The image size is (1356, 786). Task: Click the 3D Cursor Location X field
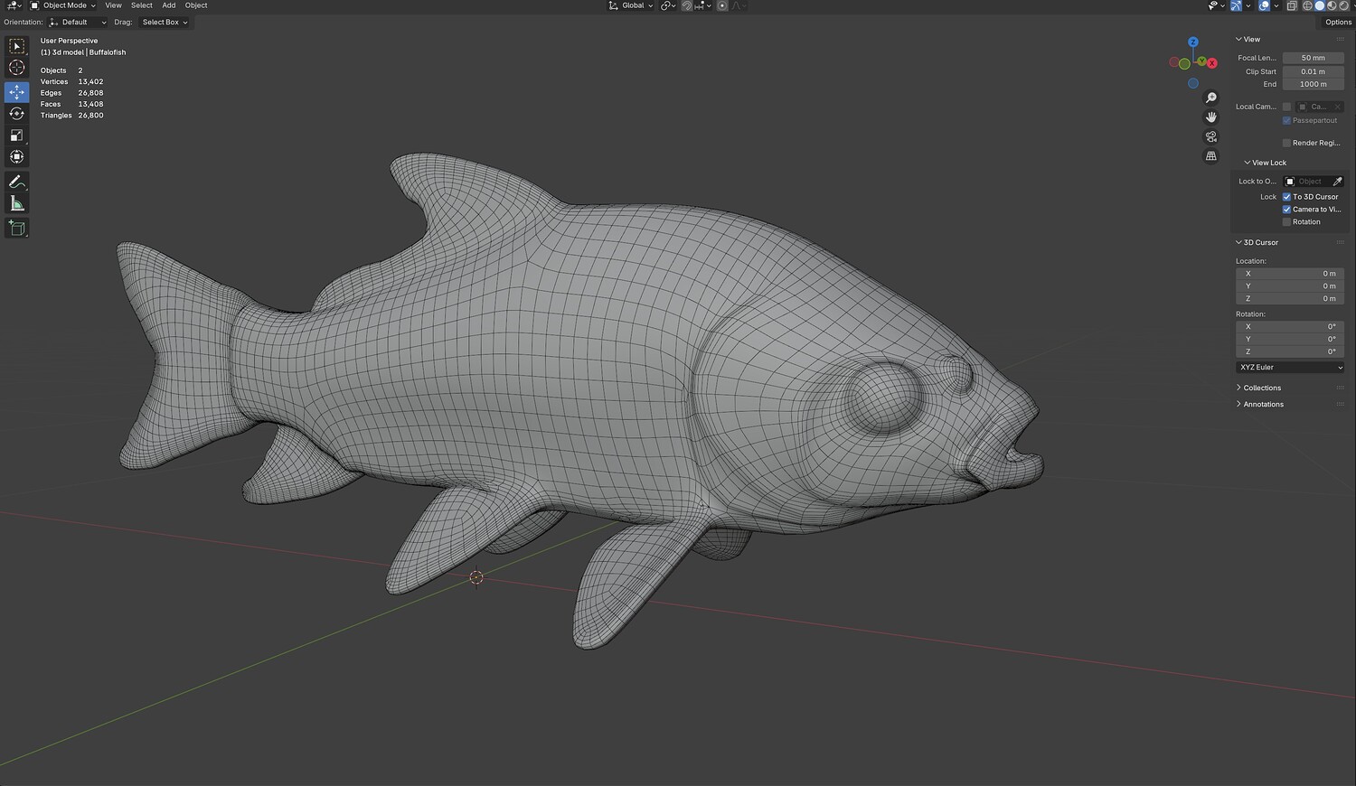pos(1290,274)
